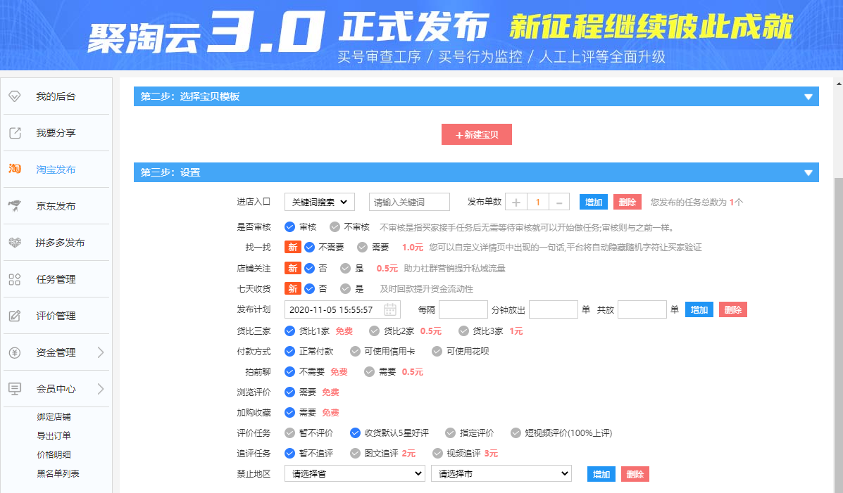
Task: Open the 请选择市 city dropdown
Action: (x=501, y=474)
